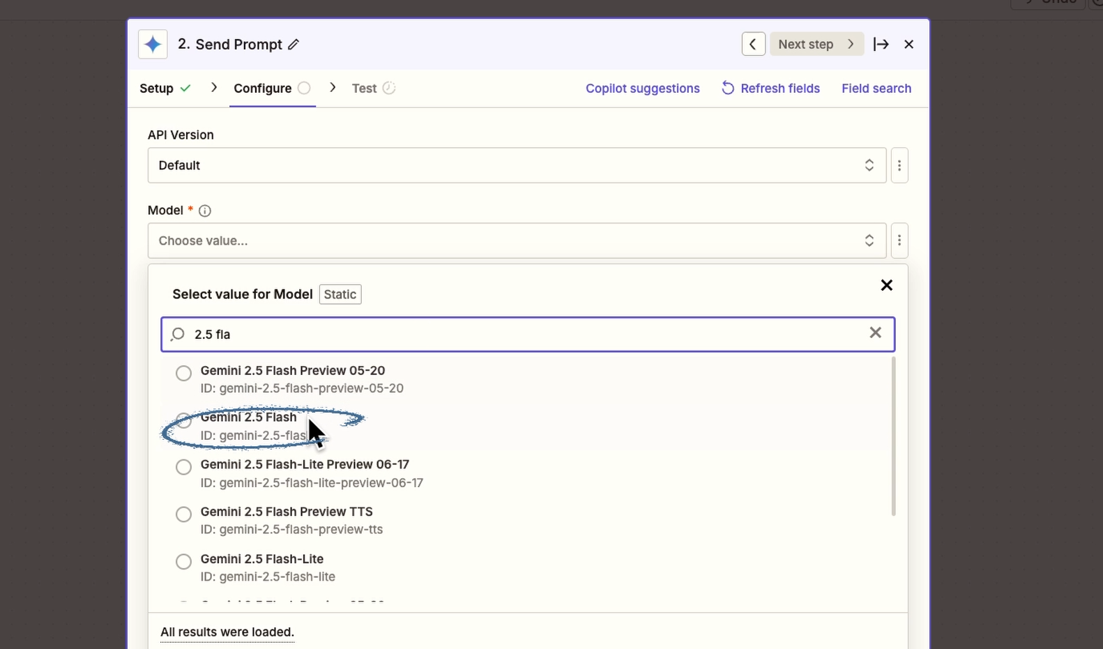Click the model list scrollbar

tap(893, 436)
